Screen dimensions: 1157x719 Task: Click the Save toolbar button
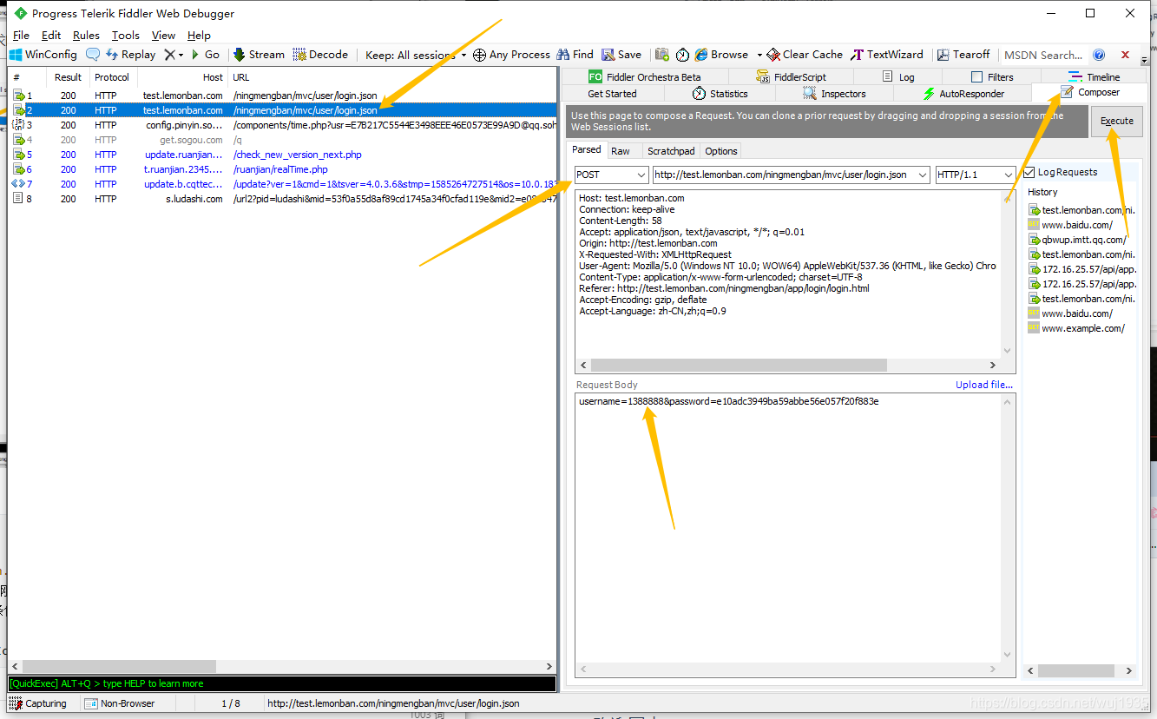tap(621, 54)
